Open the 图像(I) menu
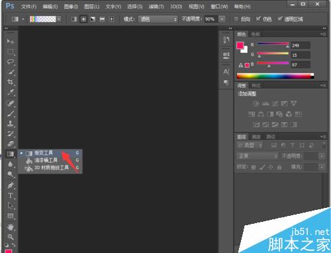331x253 pixels. (71, 7)
